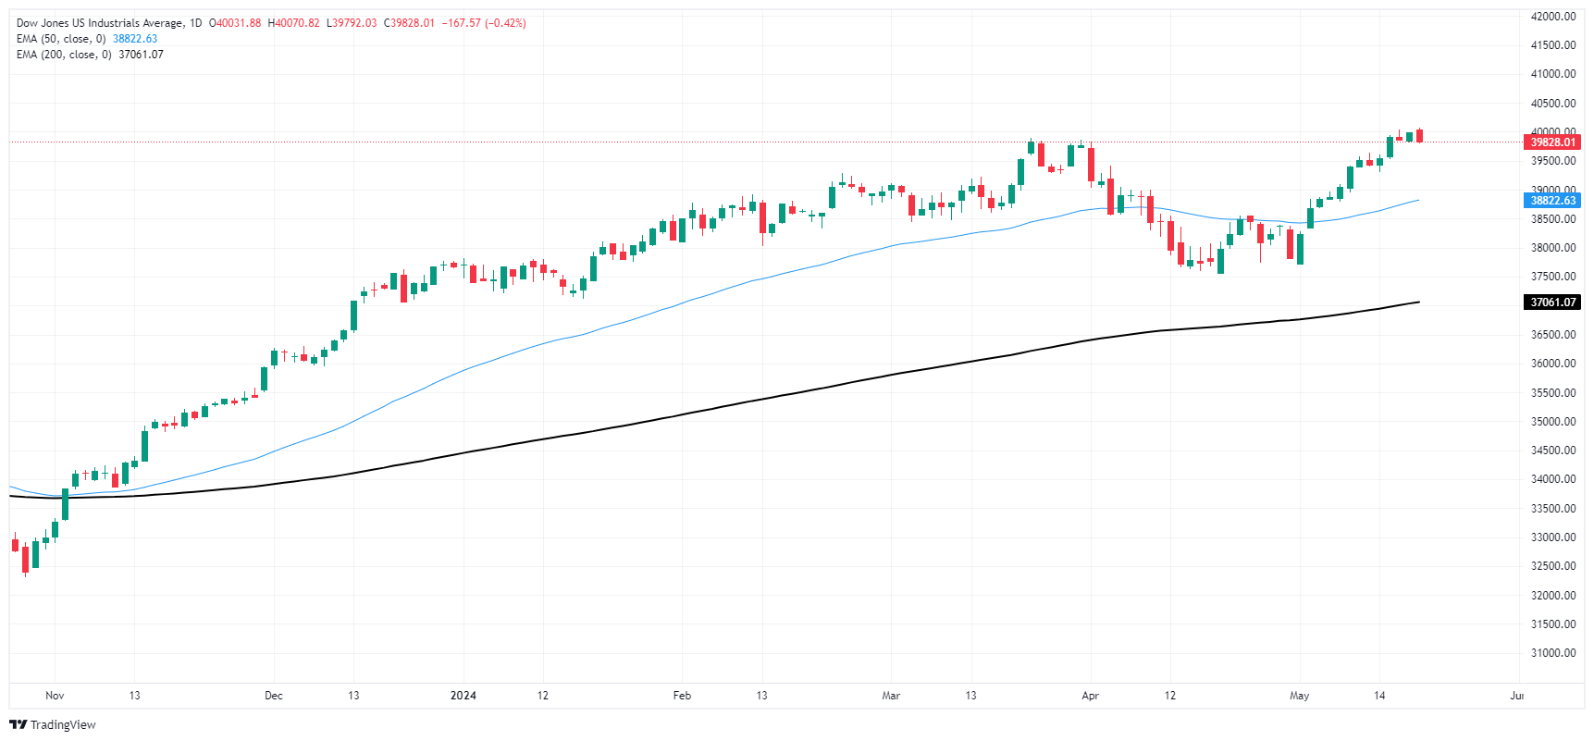Click the latest red candlestick on chart
The image size is (1594, 741).
tap(1419, 136)
